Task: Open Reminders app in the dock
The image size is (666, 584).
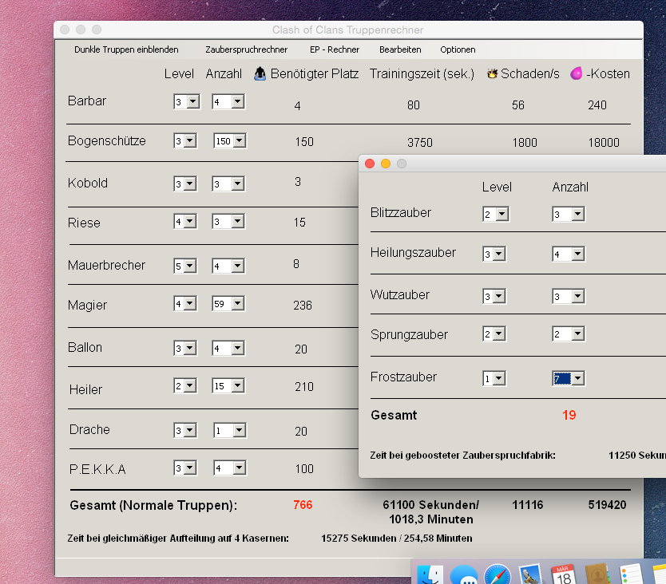Action: pyautogui.click(x=630, y=574)
